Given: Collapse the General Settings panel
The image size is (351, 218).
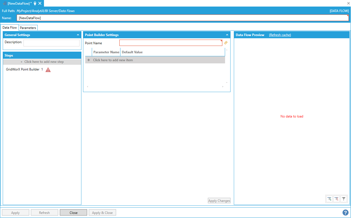Looking at the screenshot, I should [x=78, y=35].
